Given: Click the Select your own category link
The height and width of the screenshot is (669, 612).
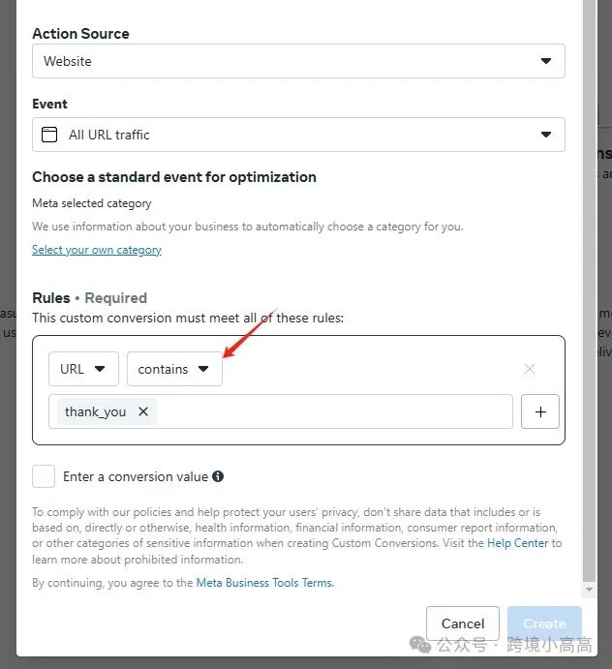Looking at the screenshot, I should (97, 250).
